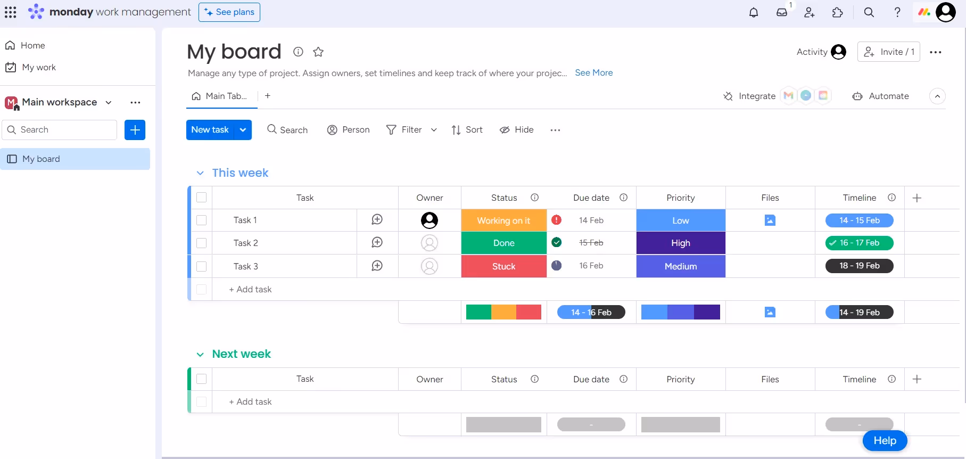Collapse the This week group
Screen dimensions: 966x459
pos(200,173)
